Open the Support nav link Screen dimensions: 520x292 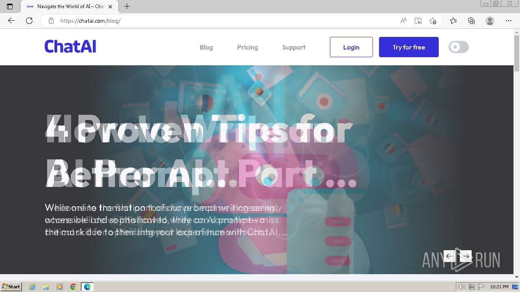click(x=294, y=47)
